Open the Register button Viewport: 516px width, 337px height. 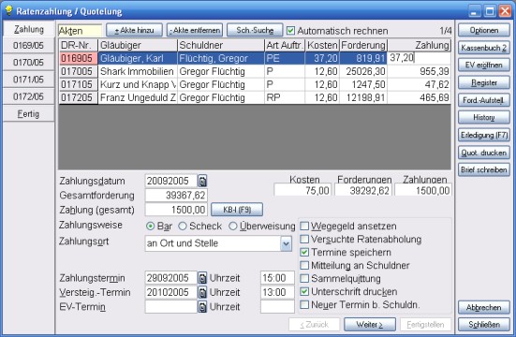click(x=484, y=82)
